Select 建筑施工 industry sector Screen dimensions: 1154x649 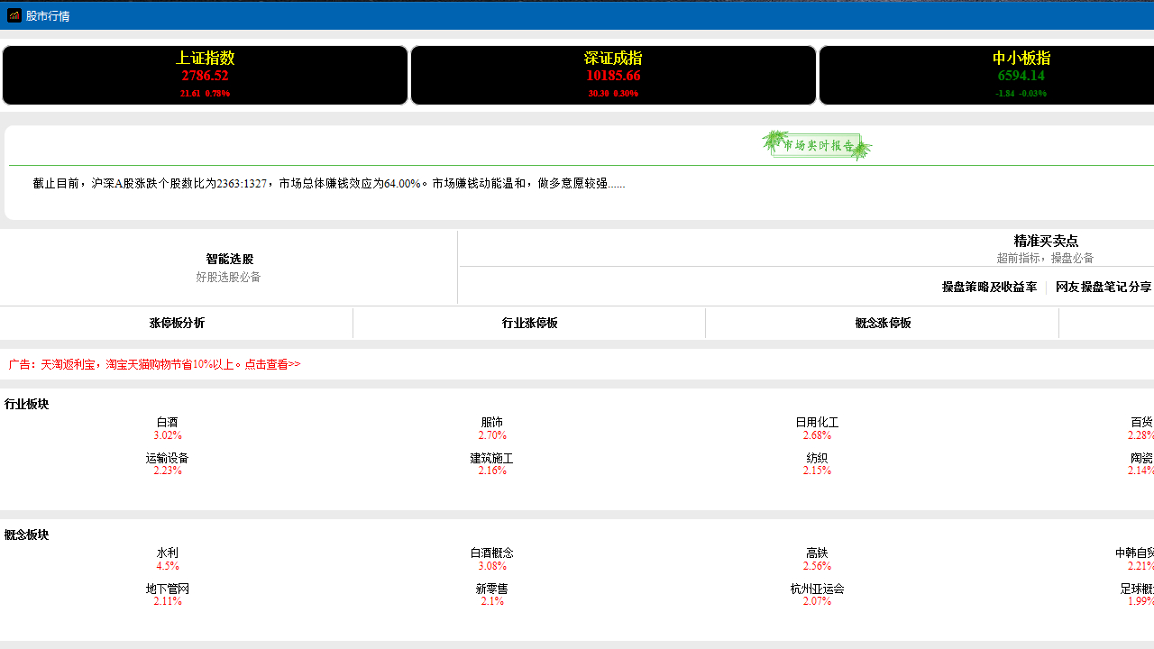491,458
